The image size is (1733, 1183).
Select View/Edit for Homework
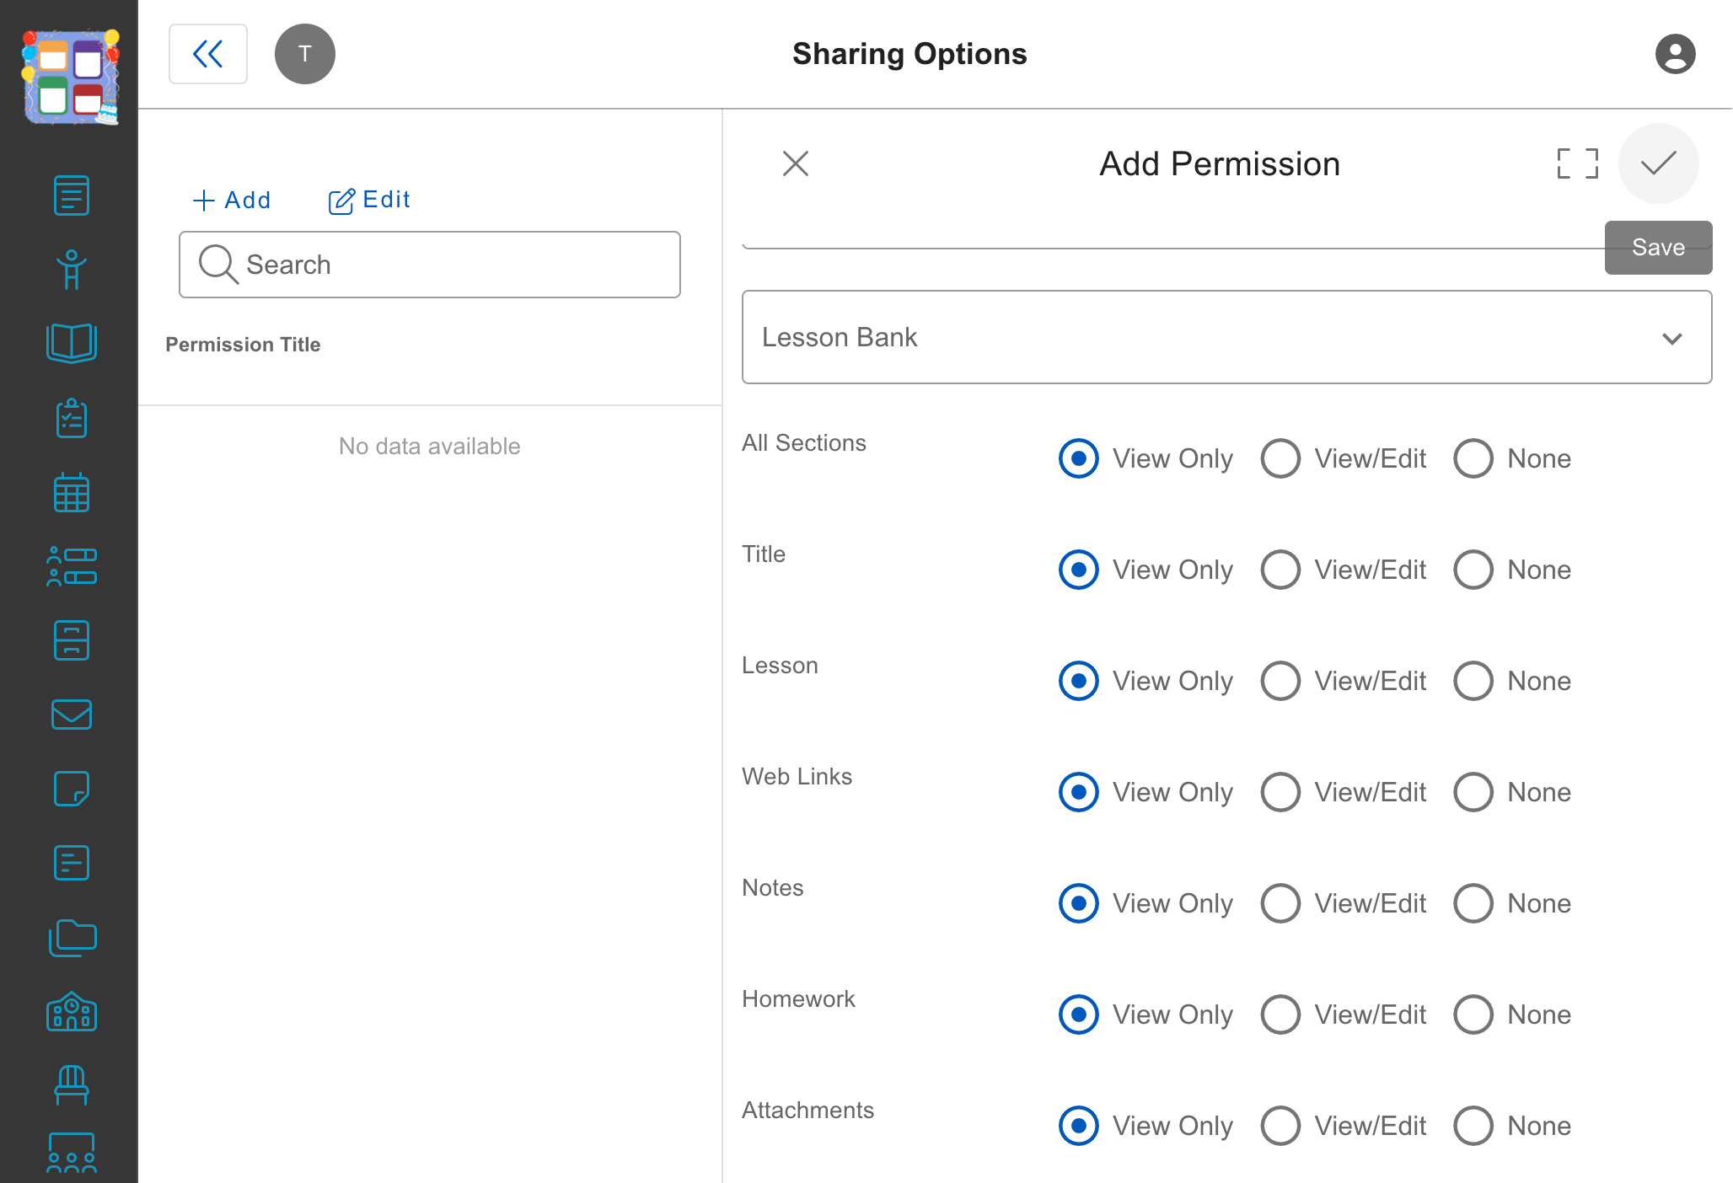click(1280, 1014)
